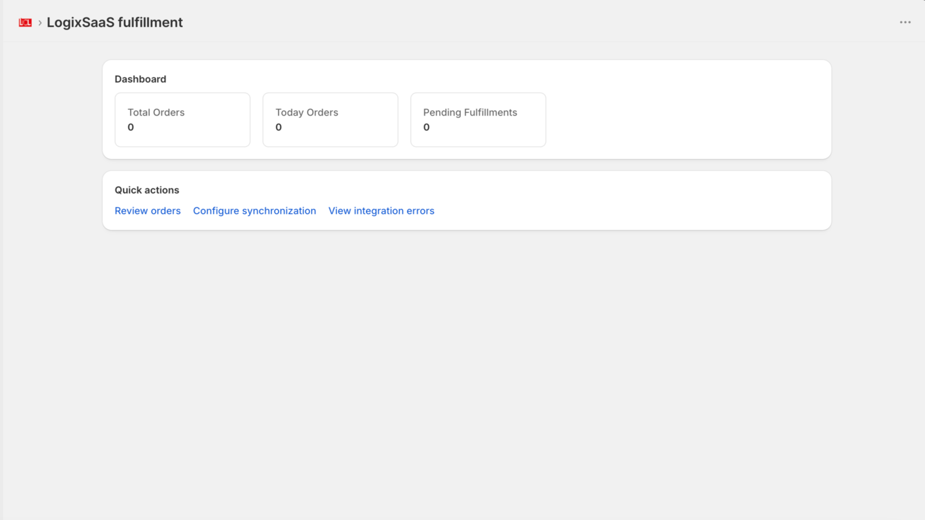
Task: Click the Today Orders label
Action: [x=306, y=113]
